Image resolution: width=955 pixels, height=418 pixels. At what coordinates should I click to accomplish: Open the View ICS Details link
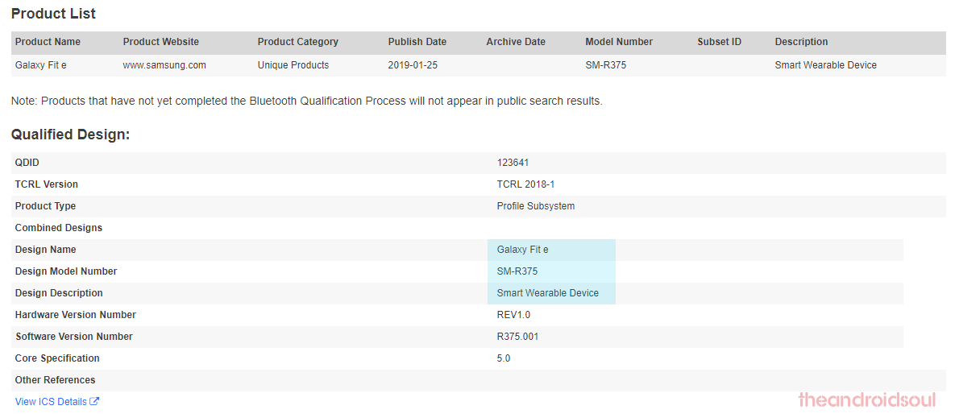(x=51, y=402)
